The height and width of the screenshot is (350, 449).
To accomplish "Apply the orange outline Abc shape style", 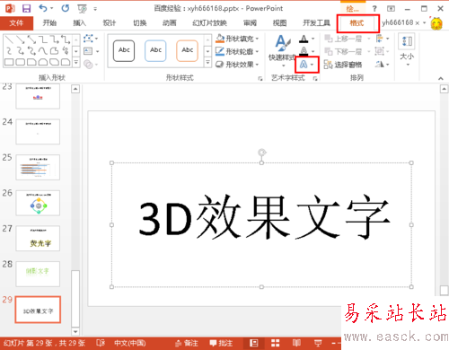I will pos(188,51).
